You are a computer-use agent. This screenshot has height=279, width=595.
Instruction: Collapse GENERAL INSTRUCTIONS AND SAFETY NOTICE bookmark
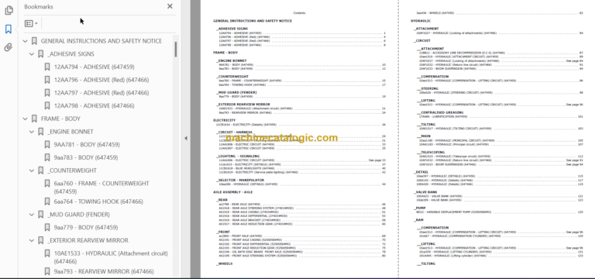[26, 41]
